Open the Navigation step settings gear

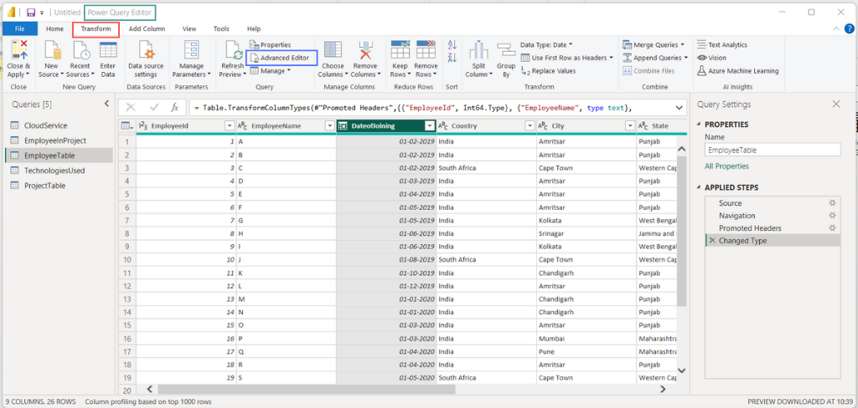832,216
